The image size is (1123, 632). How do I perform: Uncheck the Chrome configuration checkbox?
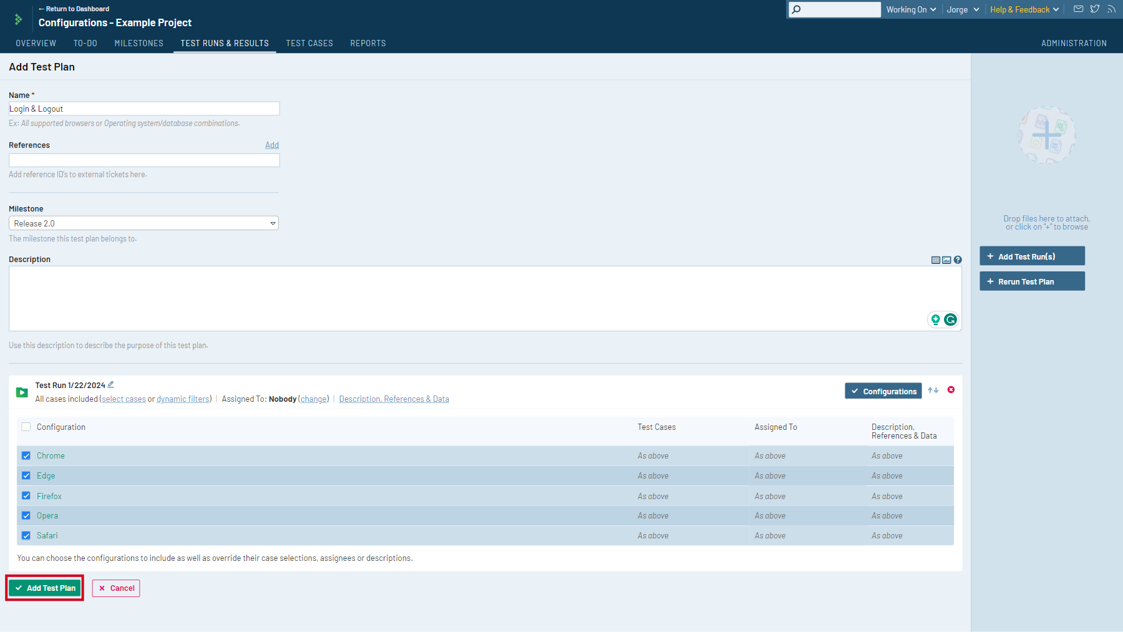(26, 456)
